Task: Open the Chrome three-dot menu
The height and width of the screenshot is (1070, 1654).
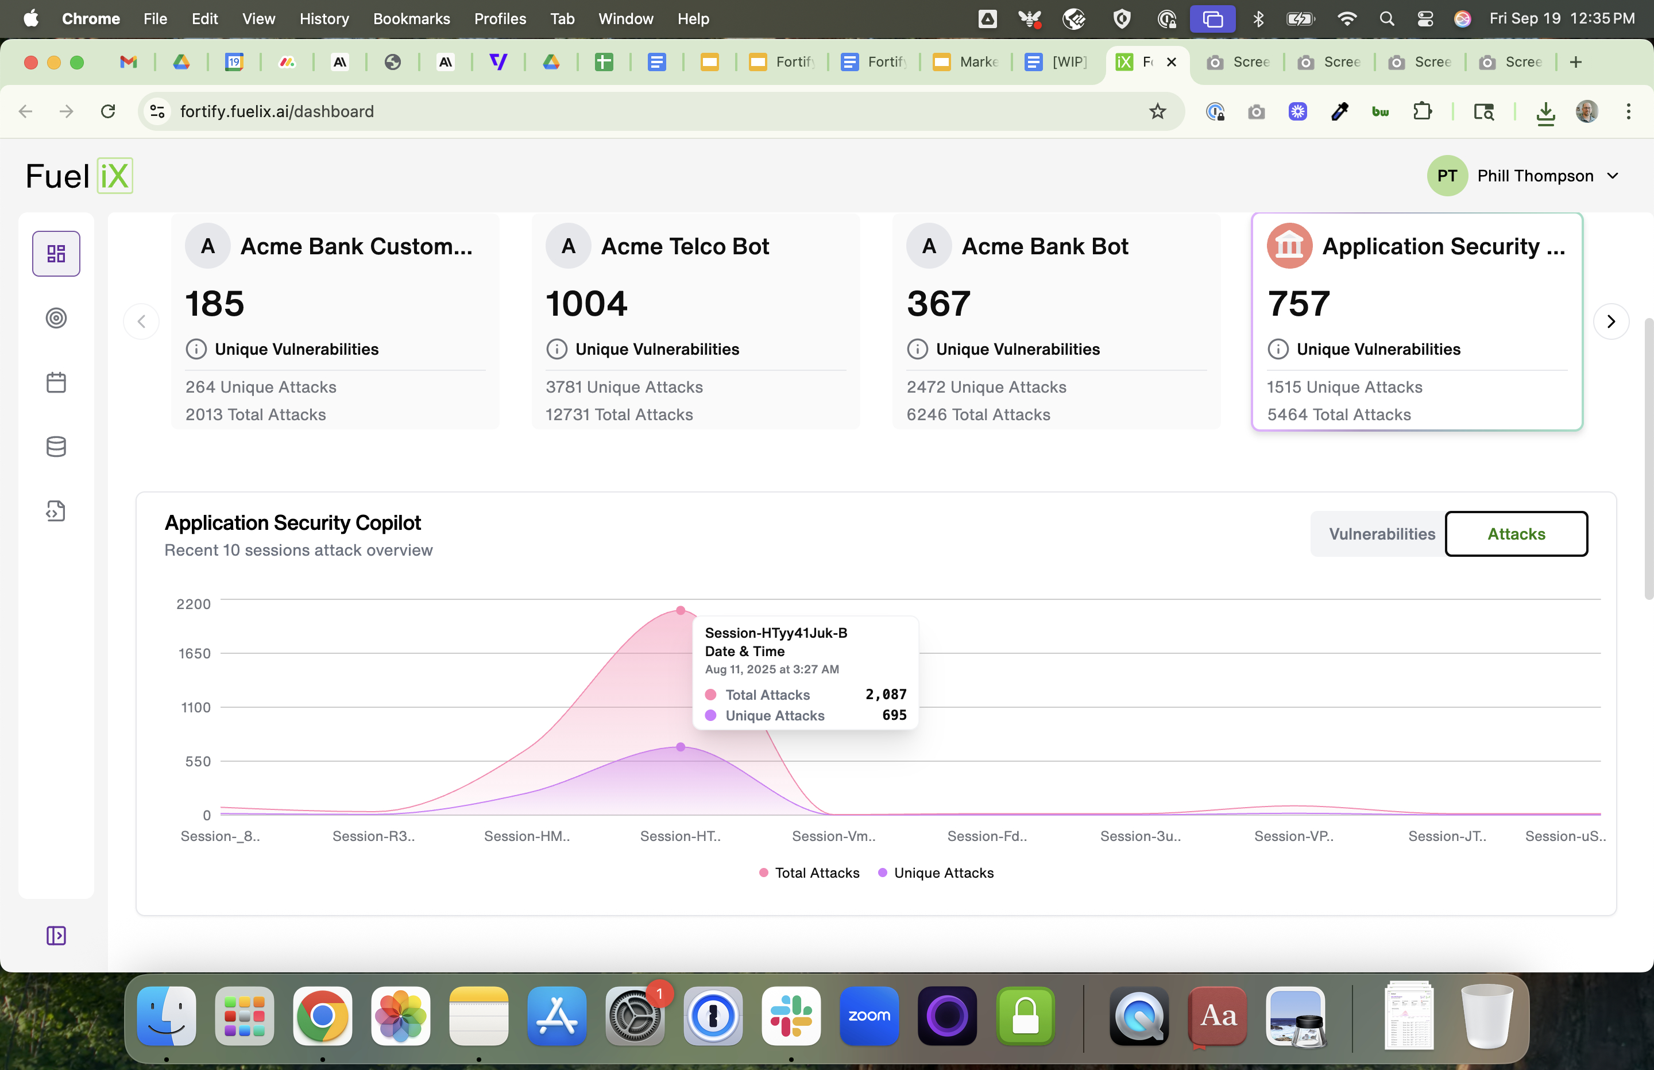Action: click(1628, 111)
